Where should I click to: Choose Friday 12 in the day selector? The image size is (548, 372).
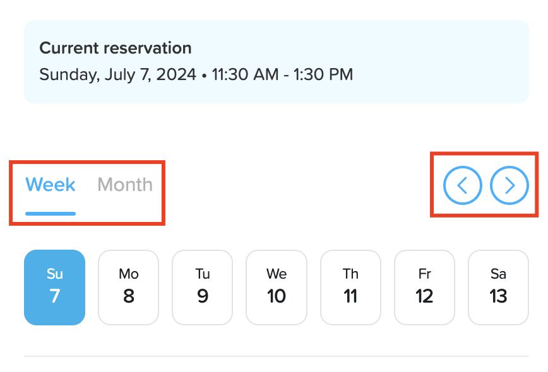pyautogui.click(x=424, y=288)
